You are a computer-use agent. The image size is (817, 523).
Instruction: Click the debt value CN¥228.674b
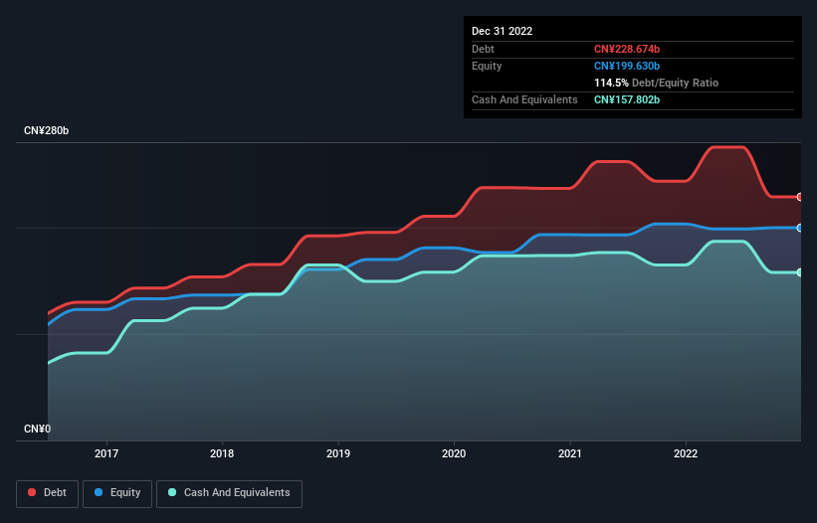click(x=627, y=49)
